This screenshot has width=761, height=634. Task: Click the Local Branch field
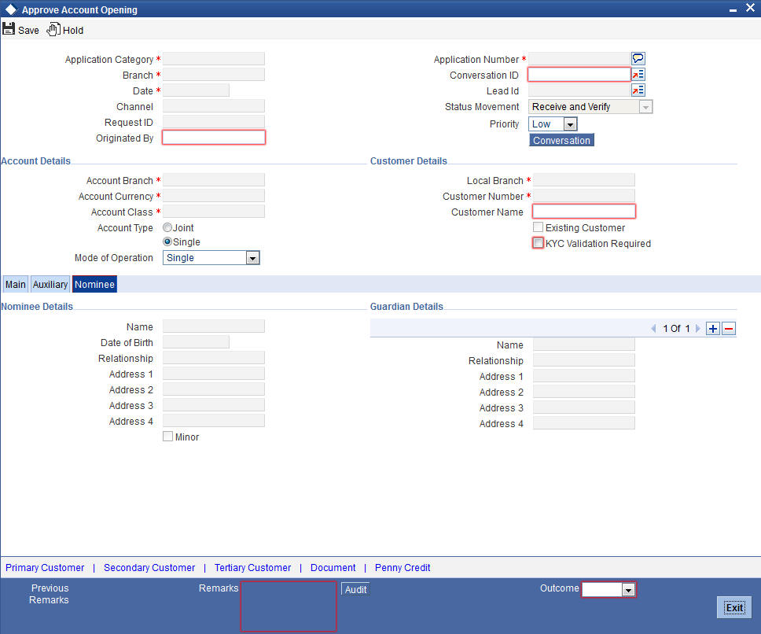tap(584, 180)
